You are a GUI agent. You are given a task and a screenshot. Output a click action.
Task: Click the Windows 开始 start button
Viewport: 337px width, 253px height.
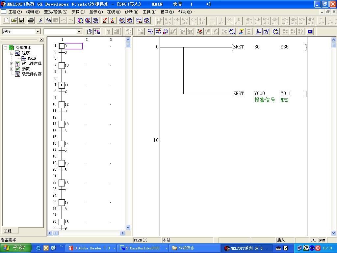click(x=15, y=248)
